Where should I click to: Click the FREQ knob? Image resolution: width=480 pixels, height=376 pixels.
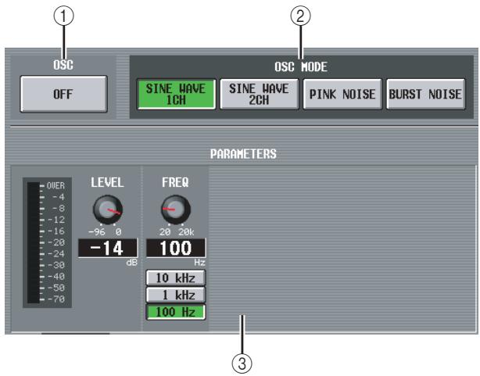[x=176, y=209]
